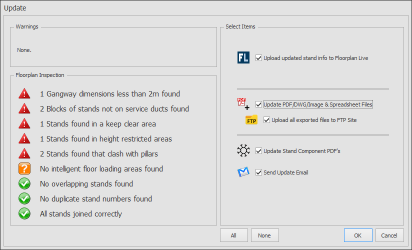This screenshot has height=250, width=412.
Task: Cancel the Update dialog
Action: [389, 235]
